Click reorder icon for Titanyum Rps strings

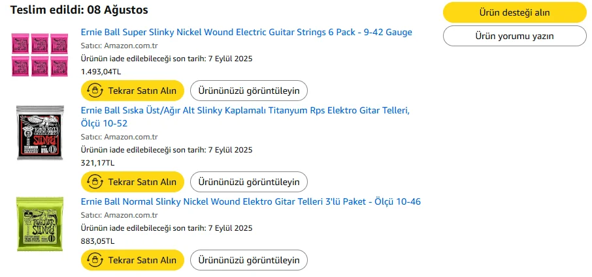(x=95, y=182)
